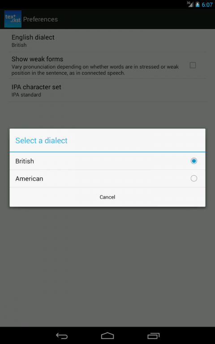
Task: Open the IPA character set preference
Action: coord(107,90)
